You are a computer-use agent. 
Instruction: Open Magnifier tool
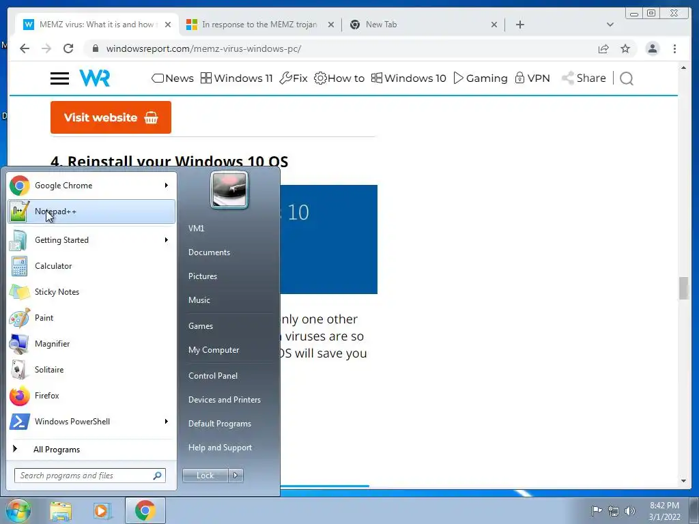(x=91, y=344)
